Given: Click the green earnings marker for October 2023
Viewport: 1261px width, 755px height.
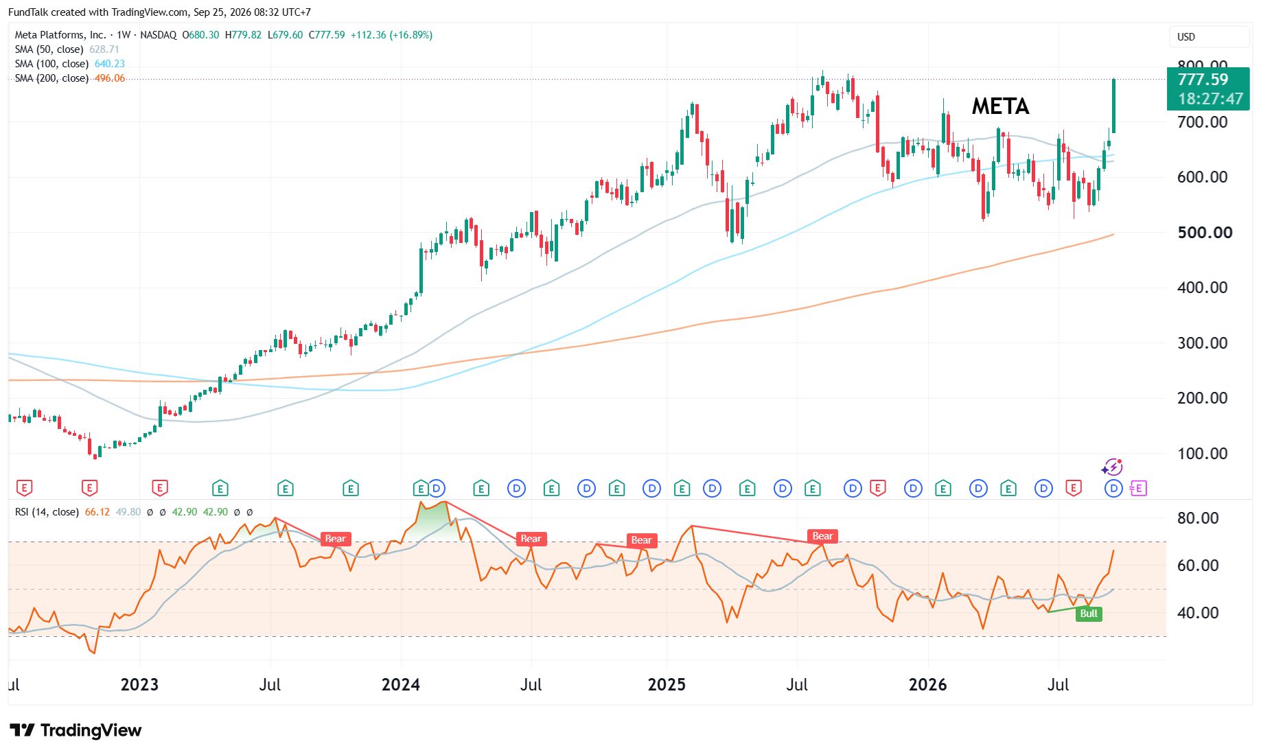Looking at the screenshot, I should [x=351, y=489].
